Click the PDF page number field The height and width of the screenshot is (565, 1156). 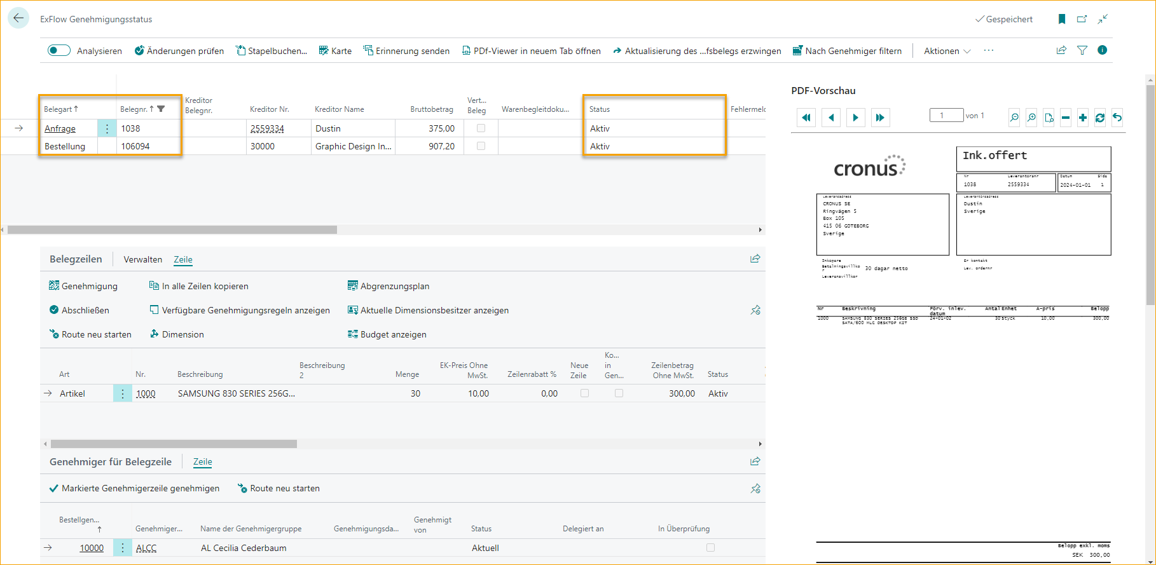point(946,116)
